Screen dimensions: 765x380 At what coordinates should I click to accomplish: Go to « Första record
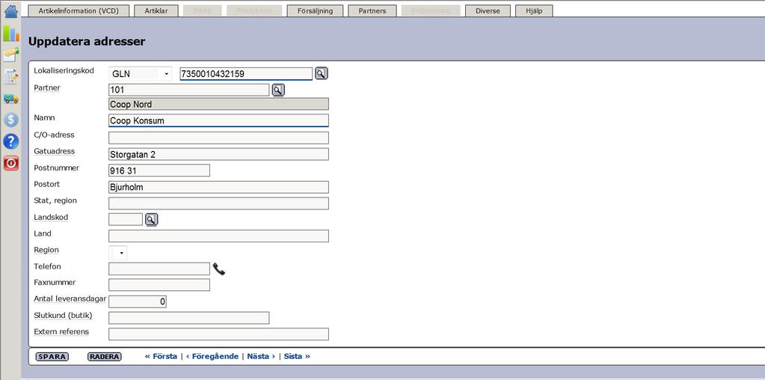161,356
